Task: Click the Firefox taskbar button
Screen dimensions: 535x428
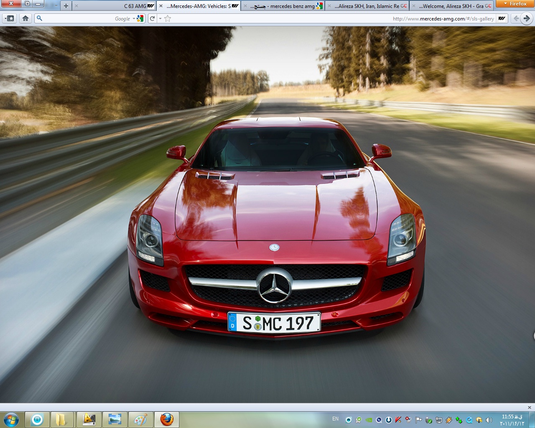Action: (x=167, y=420)
